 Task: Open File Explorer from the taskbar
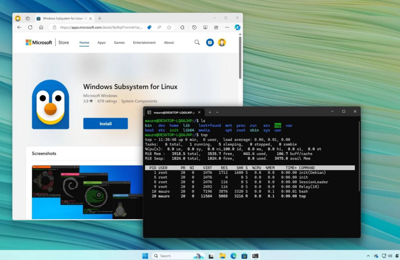(223, 256)
